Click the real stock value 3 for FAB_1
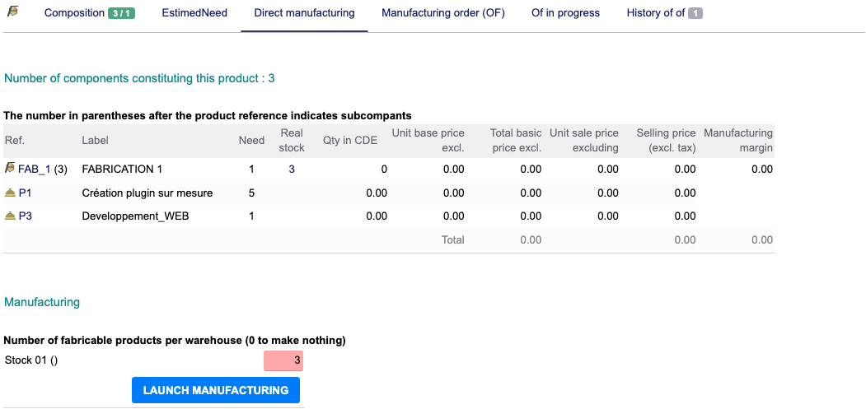Viewport: 866px width, 409px height. 291,170
